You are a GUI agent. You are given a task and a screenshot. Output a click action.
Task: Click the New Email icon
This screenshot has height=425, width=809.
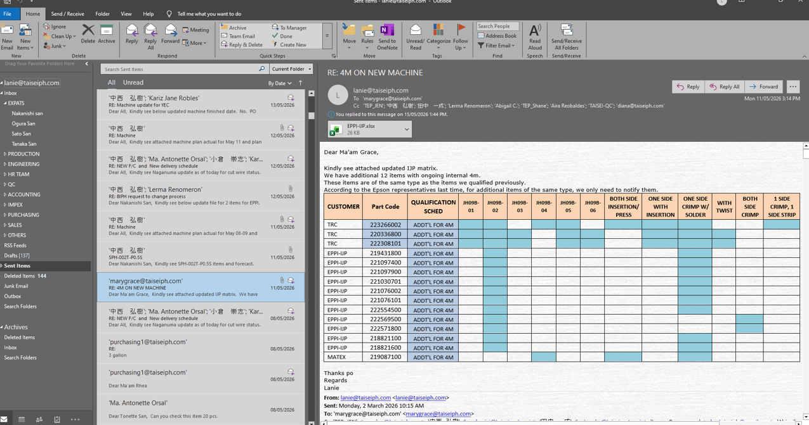tap(7, 37)
